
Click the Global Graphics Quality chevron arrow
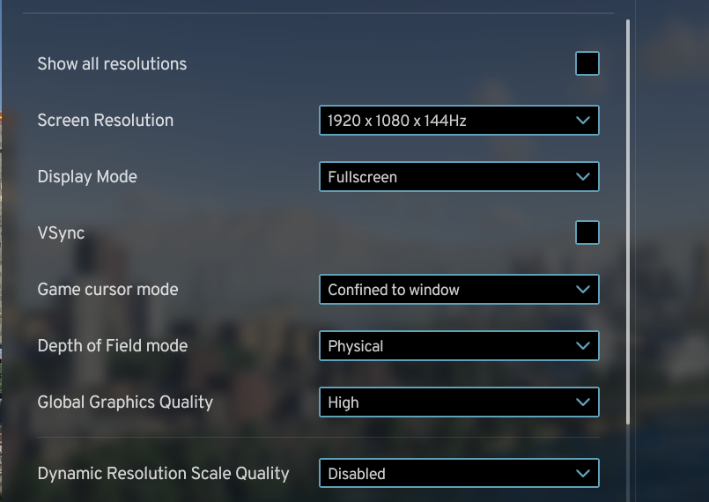pyautogui.click(x=582, y=402)
